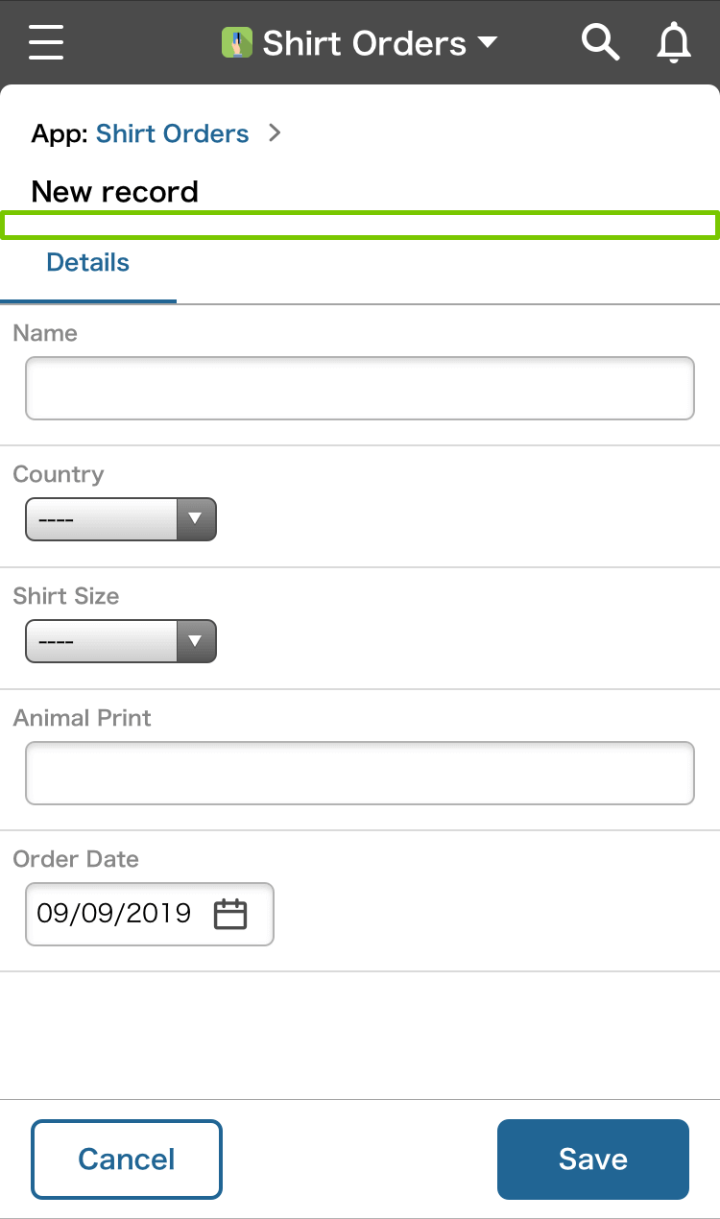Image resolution: width=720 pixels, height=1219 pixels.
Task: Click the App: Shirt Orders breadcrumb link
Action: click(x=172, y=133)
